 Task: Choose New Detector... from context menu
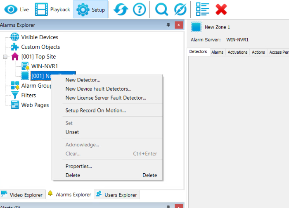[107, 80]
